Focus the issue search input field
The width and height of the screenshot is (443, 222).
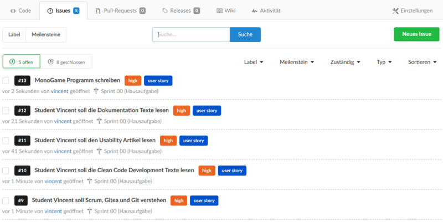[191, 34]
